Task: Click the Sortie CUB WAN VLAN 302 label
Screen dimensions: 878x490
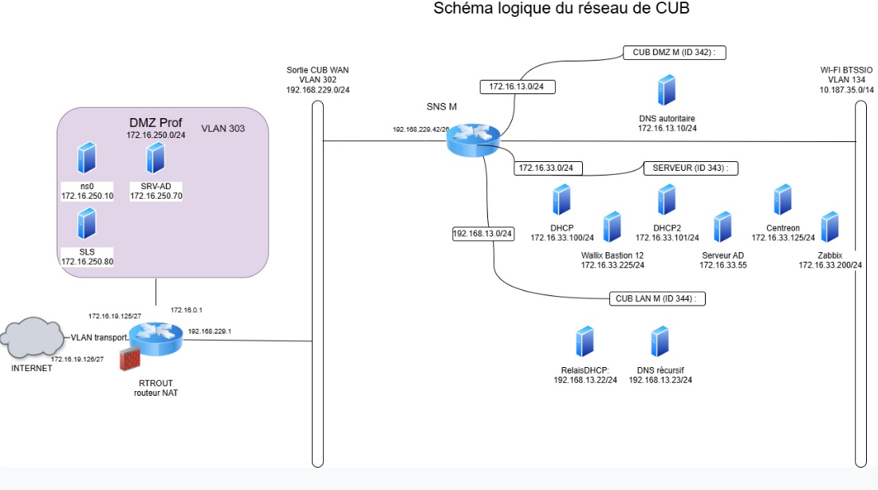Action: pos(317,80)
